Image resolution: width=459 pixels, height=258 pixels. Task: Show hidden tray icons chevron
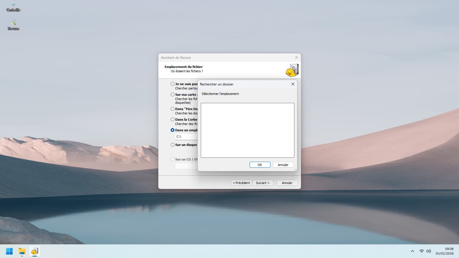pyautogui.click(x=412, y=251)
